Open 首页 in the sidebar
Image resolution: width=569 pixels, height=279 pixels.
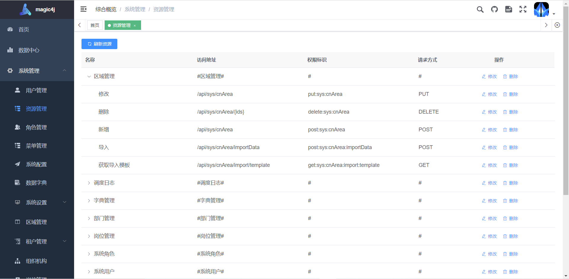tap(37, 29)
